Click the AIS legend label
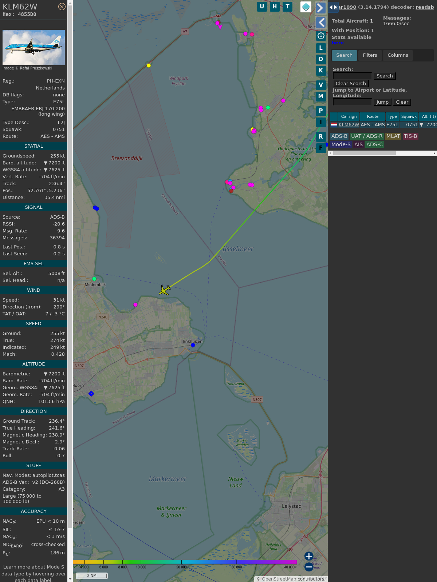Viewport: 437px width, 582px height. [359, 144]
